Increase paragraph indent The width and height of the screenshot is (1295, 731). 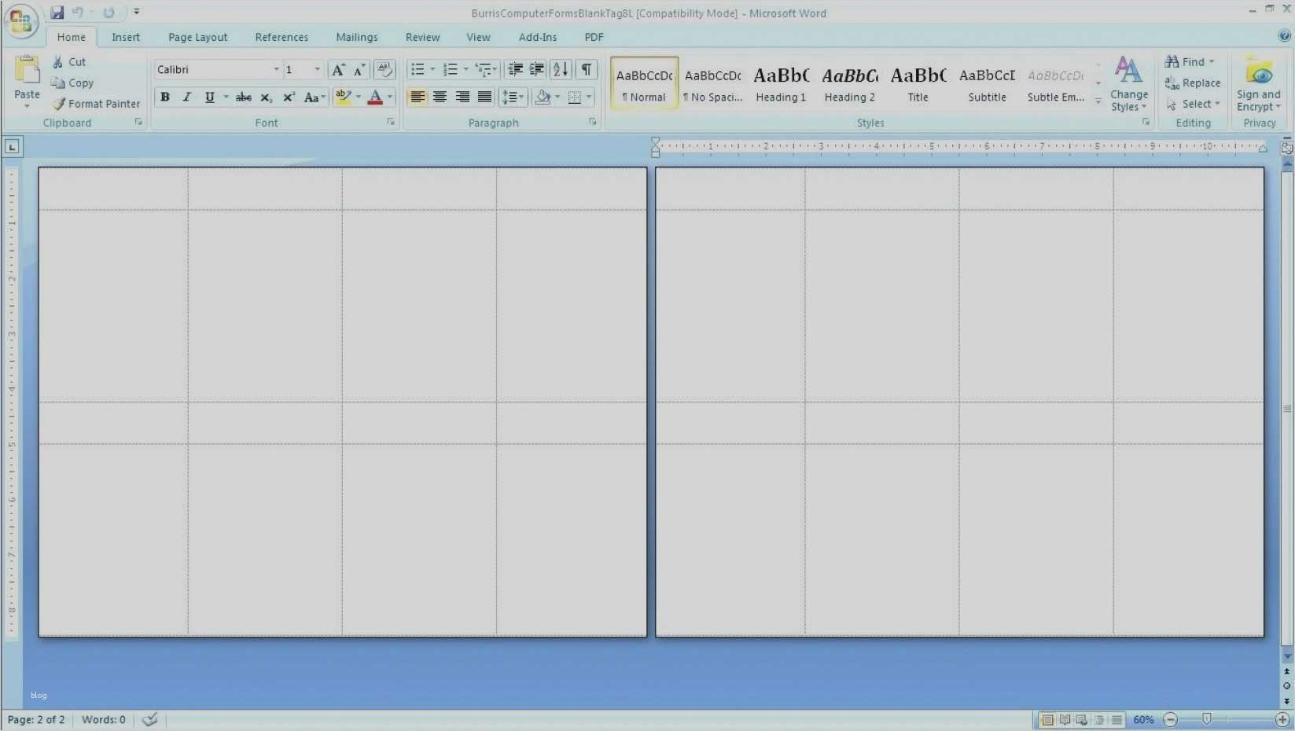537,70
